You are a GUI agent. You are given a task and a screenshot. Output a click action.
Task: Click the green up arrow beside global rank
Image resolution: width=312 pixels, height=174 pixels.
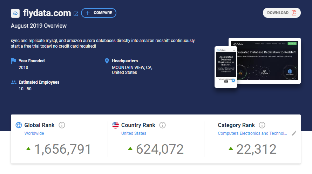click(28, 148)
